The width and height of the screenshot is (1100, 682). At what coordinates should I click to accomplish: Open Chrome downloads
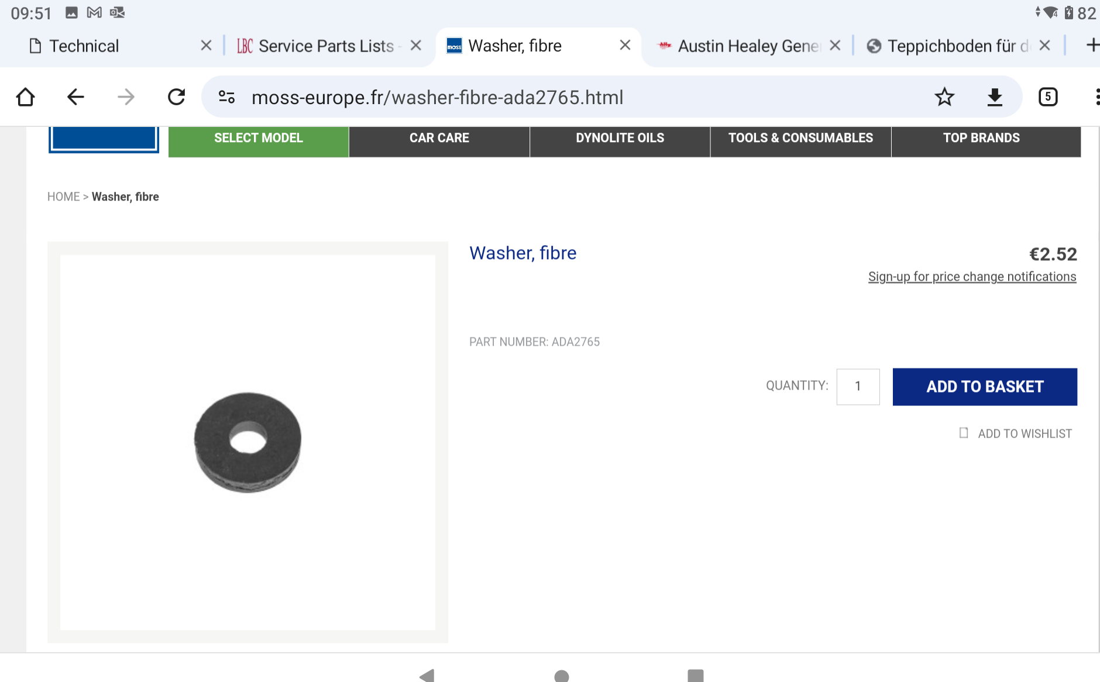(x=995, y=97)
